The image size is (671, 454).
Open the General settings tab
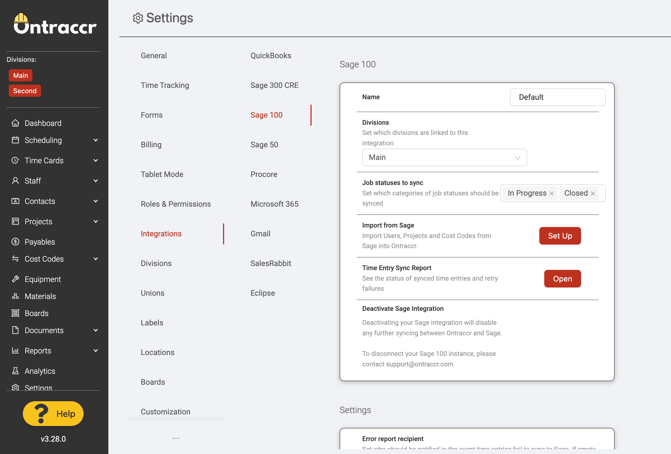tap(154, 56)
